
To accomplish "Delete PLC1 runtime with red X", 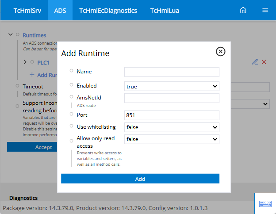I will point(264,62).
